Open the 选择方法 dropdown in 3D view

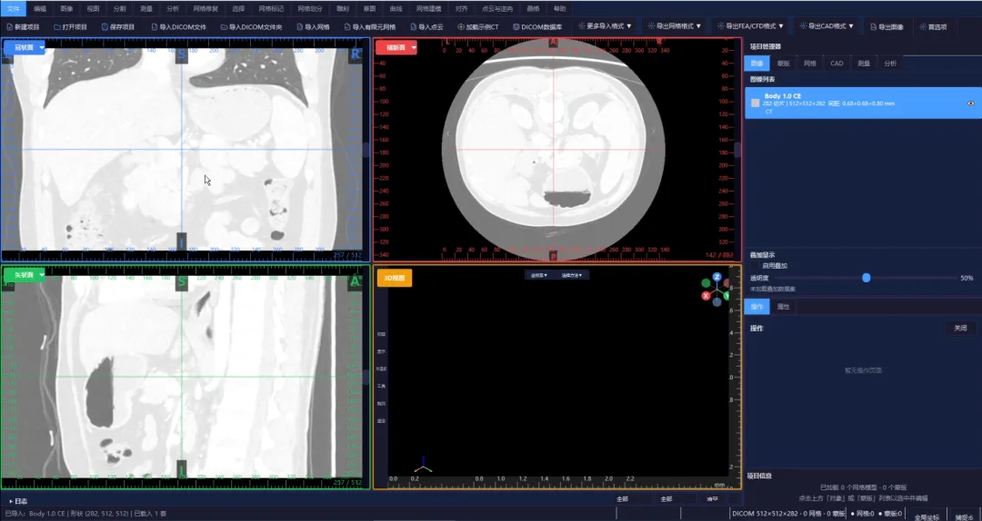tap(571, 275)
